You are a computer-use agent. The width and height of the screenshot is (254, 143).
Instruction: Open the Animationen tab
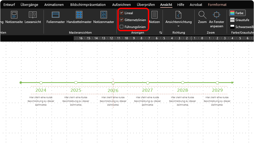tap(54, 5)
